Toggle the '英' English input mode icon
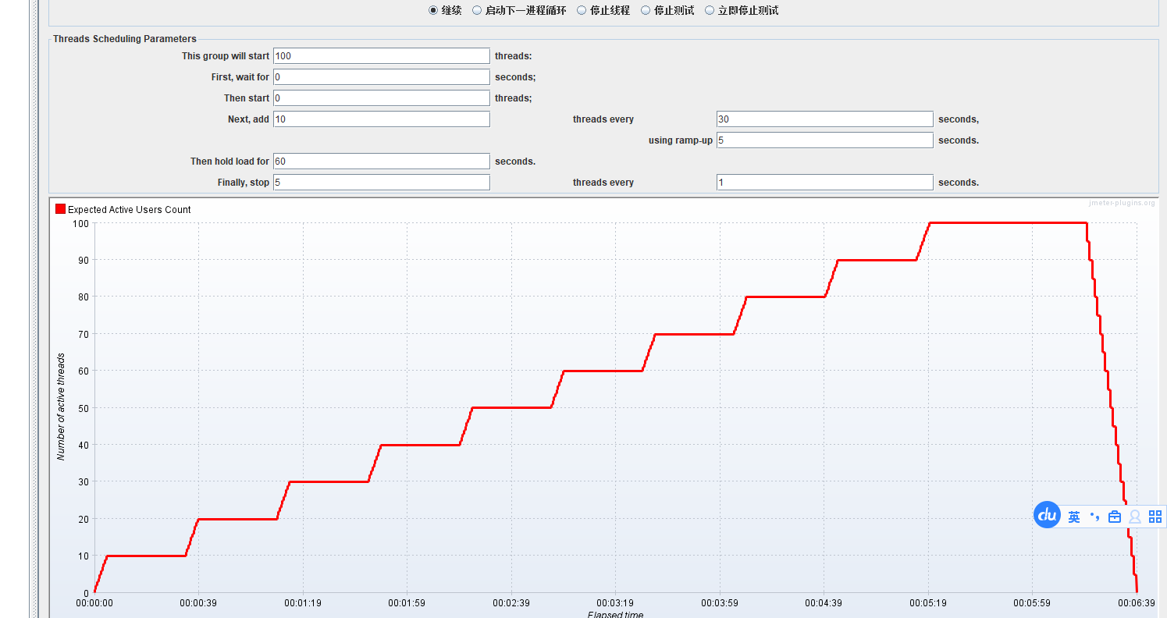This screenshot has width=1167, height=618. 1074,517
